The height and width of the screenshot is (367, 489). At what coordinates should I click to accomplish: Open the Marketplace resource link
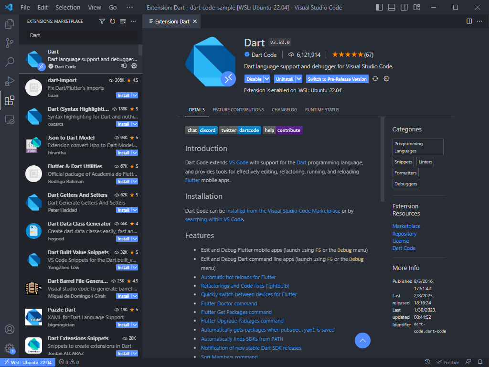406,226
